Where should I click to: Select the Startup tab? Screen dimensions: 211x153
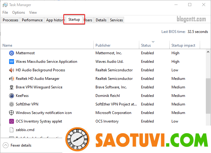pyautogui.click(x=74, y=20)
